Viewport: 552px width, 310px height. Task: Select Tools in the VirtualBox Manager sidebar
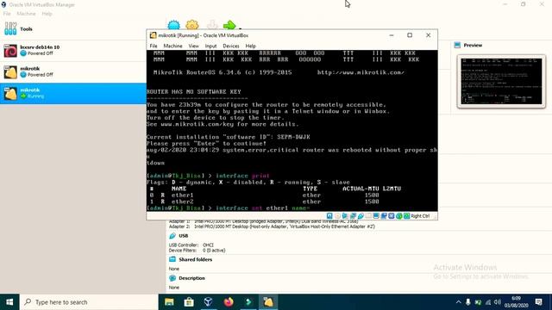72,29
